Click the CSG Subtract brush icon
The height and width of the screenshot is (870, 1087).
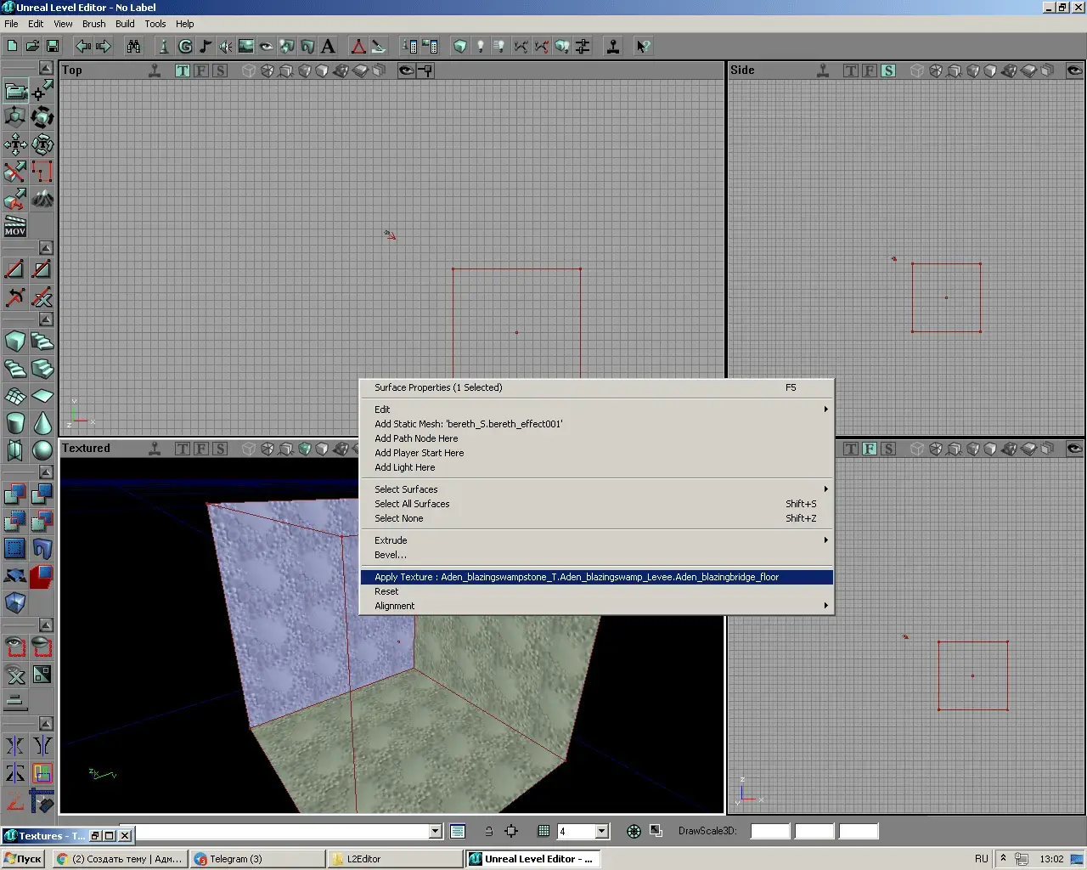[x=42, y=494]
